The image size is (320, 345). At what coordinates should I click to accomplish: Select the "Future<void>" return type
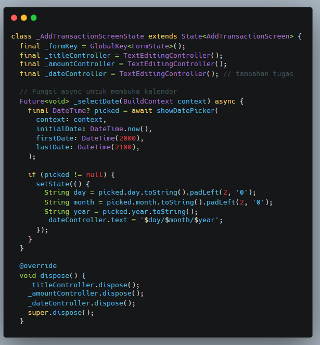click(44, 101)
